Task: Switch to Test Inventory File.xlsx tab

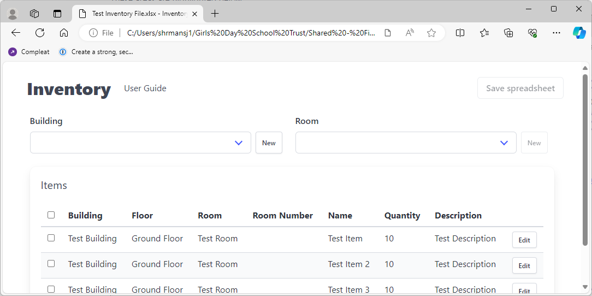Action: click(x=137, y=14)
